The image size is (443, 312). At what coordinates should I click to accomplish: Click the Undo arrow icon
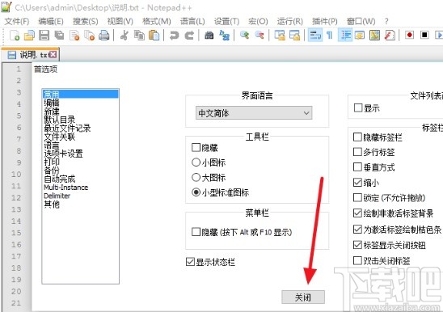click(x=174, y=36)
